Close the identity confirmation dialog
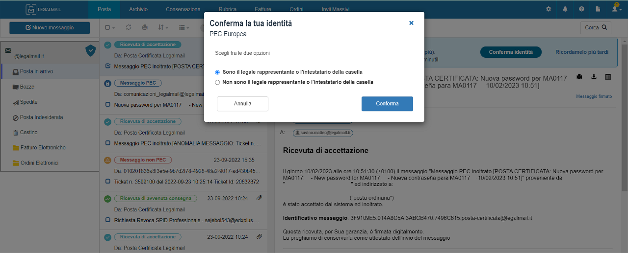The width and height of the screenshot is (628, 253). pyautogui.click(x=411, y=23)
